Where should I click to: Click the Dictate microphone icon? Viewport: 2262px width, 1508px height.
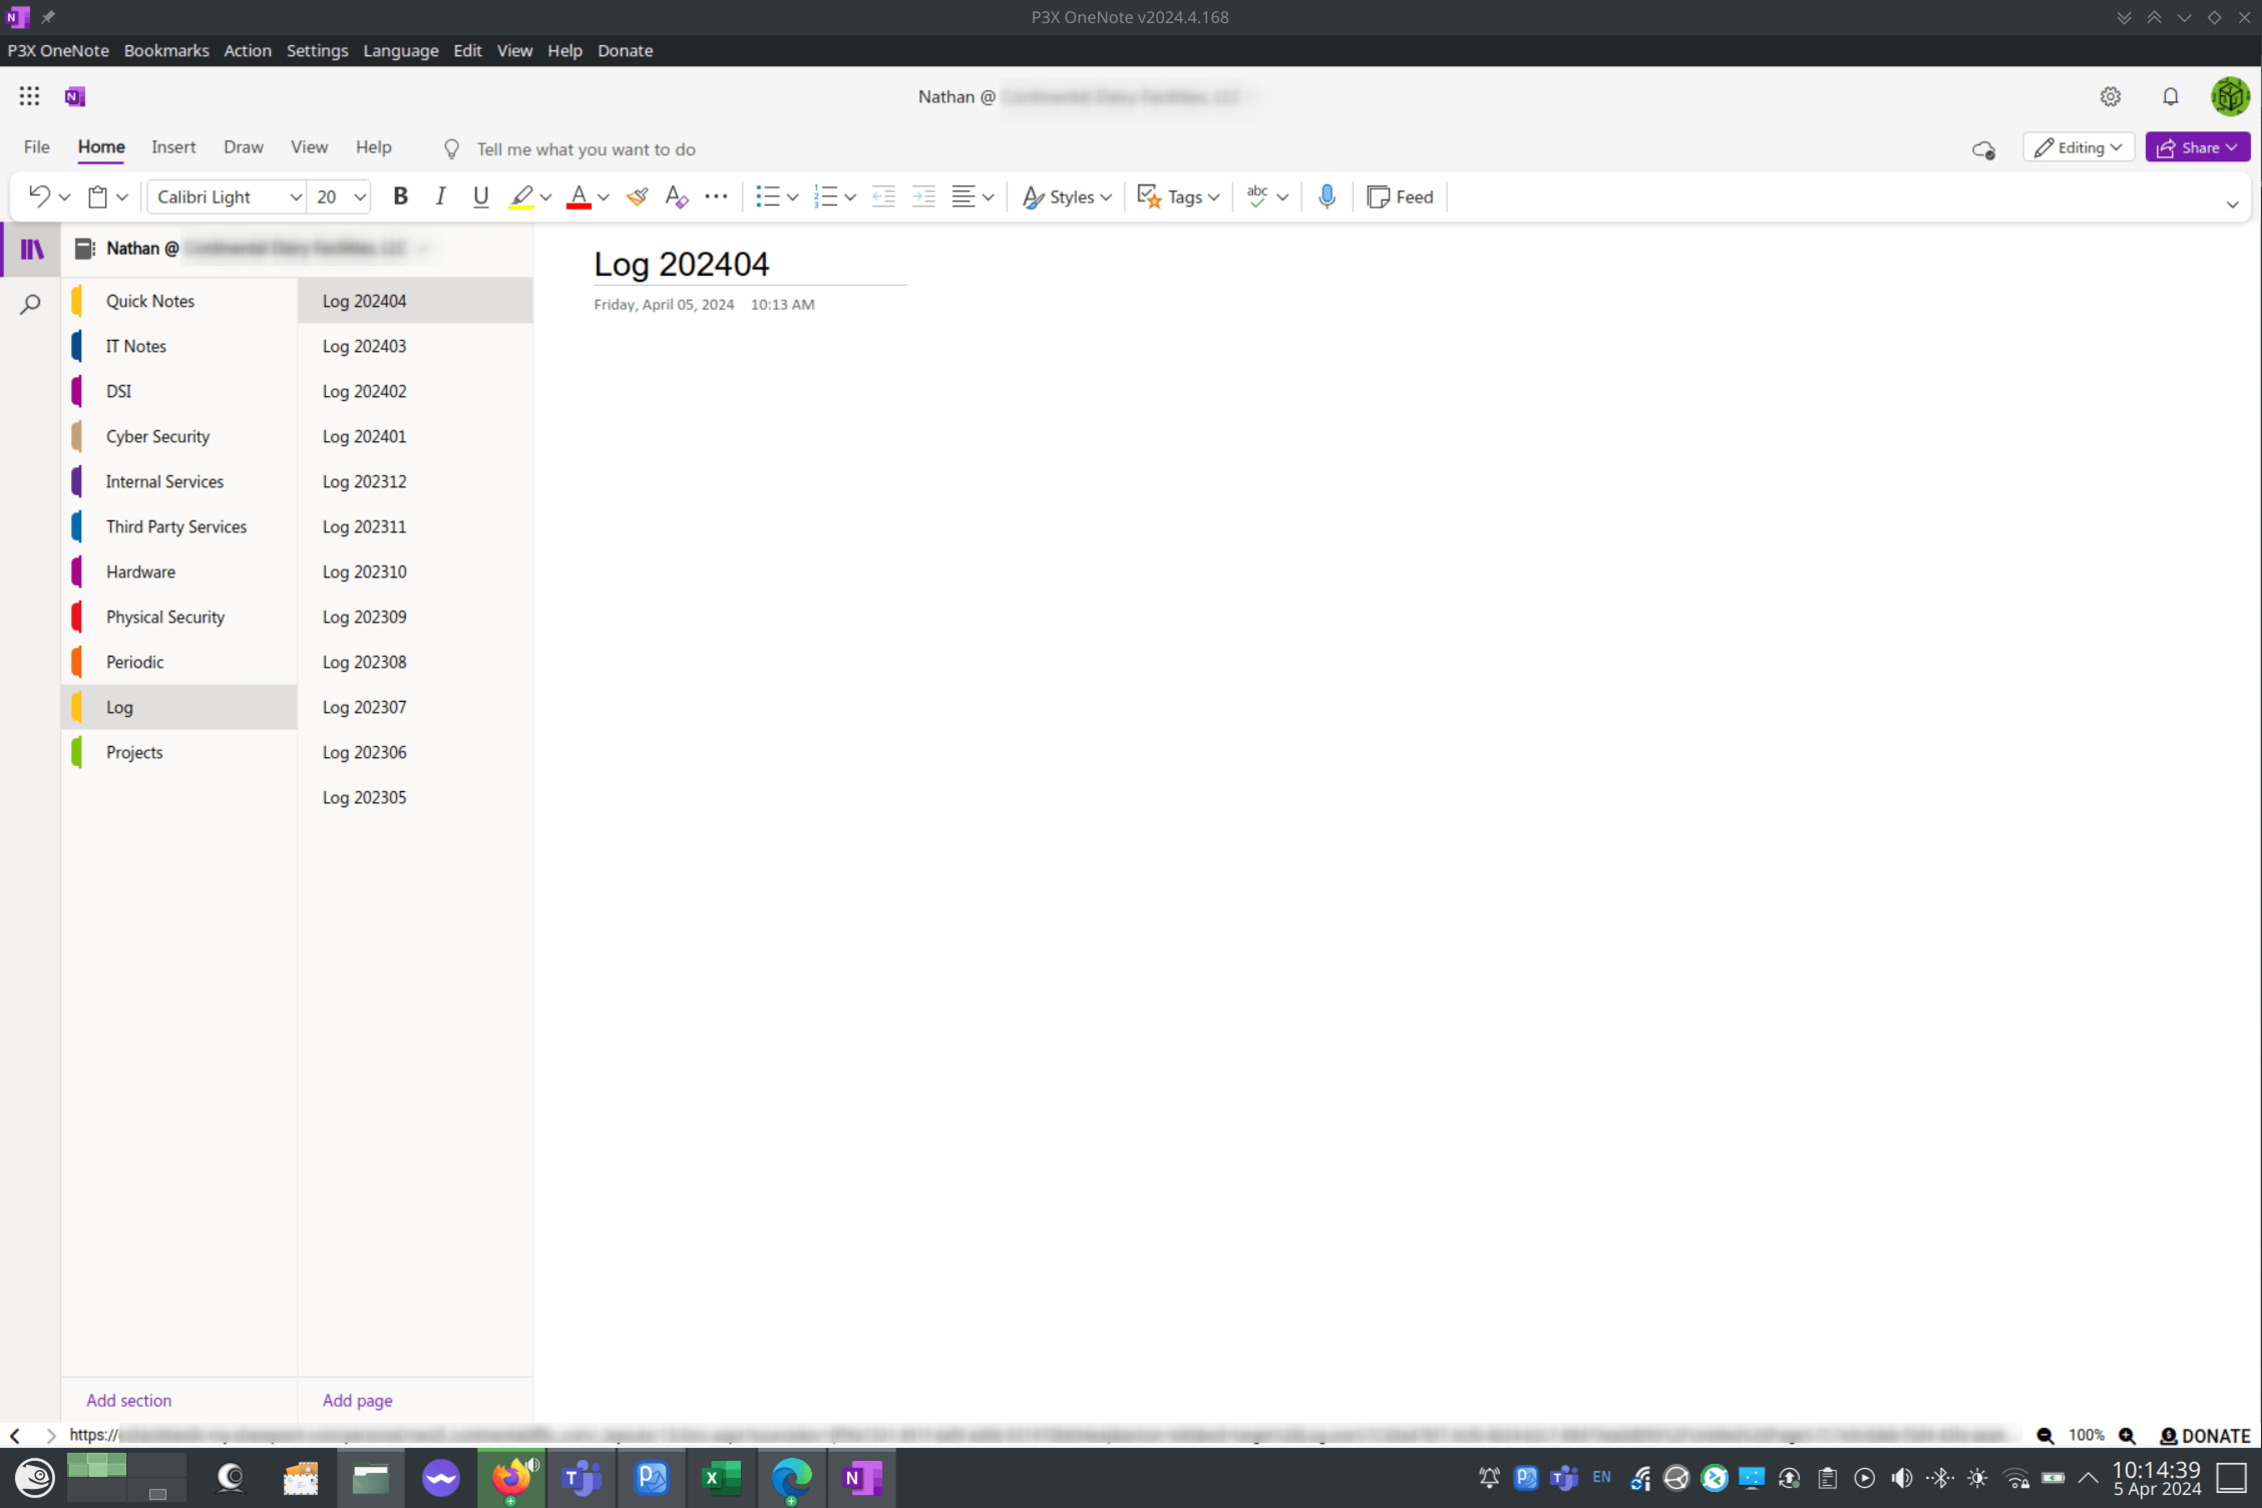point(1326,196)
